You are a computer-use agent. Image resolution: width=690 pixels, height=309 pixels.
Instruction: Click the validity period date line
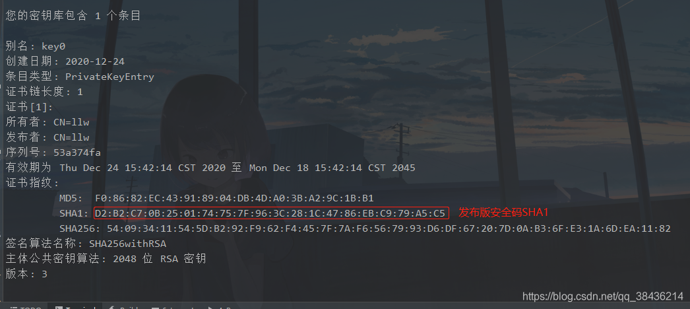pyautogui.click(x=210, y=168)
